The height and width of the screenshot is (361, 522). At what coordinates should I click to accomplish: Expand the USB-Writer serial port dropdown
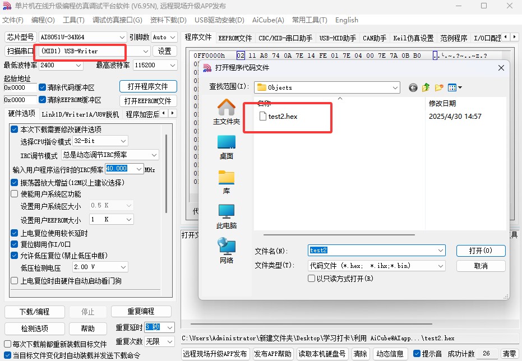pos(146,51)
